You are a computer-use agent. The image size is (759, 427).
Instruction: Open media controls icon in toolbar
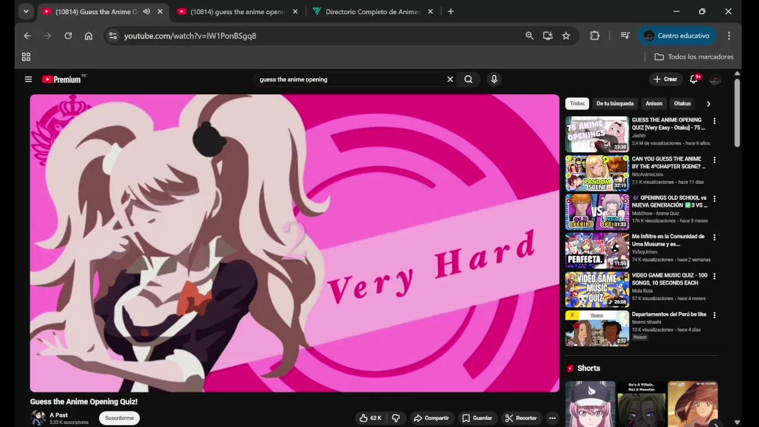pos(625,36)
